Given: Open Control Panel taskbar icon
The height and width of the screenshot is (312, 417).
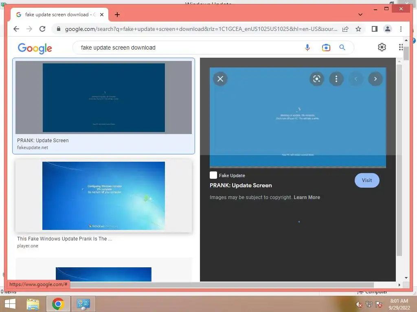Looking at the screenshot, I should point(83,304).
